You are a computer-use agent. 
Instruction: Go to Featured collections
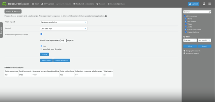84,4
